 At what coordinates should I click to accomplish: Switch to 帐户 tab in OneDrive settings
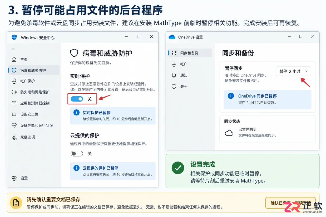[190, 64]
